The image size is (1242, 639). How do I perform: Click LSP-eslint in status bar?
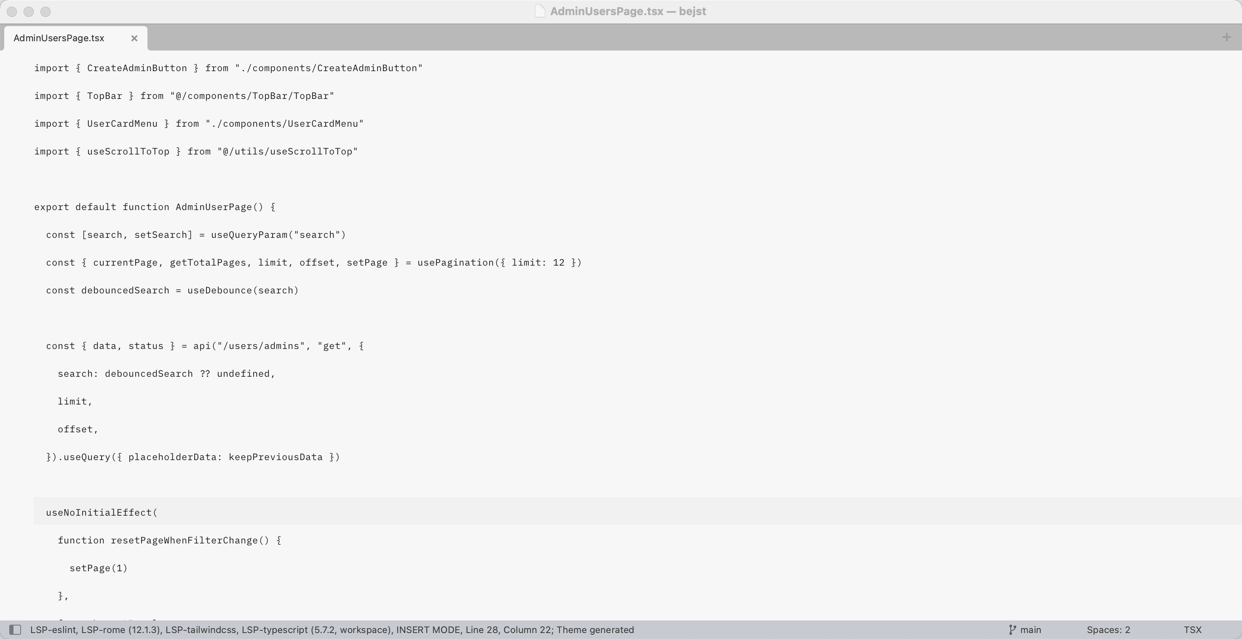[x=53, y=630]
